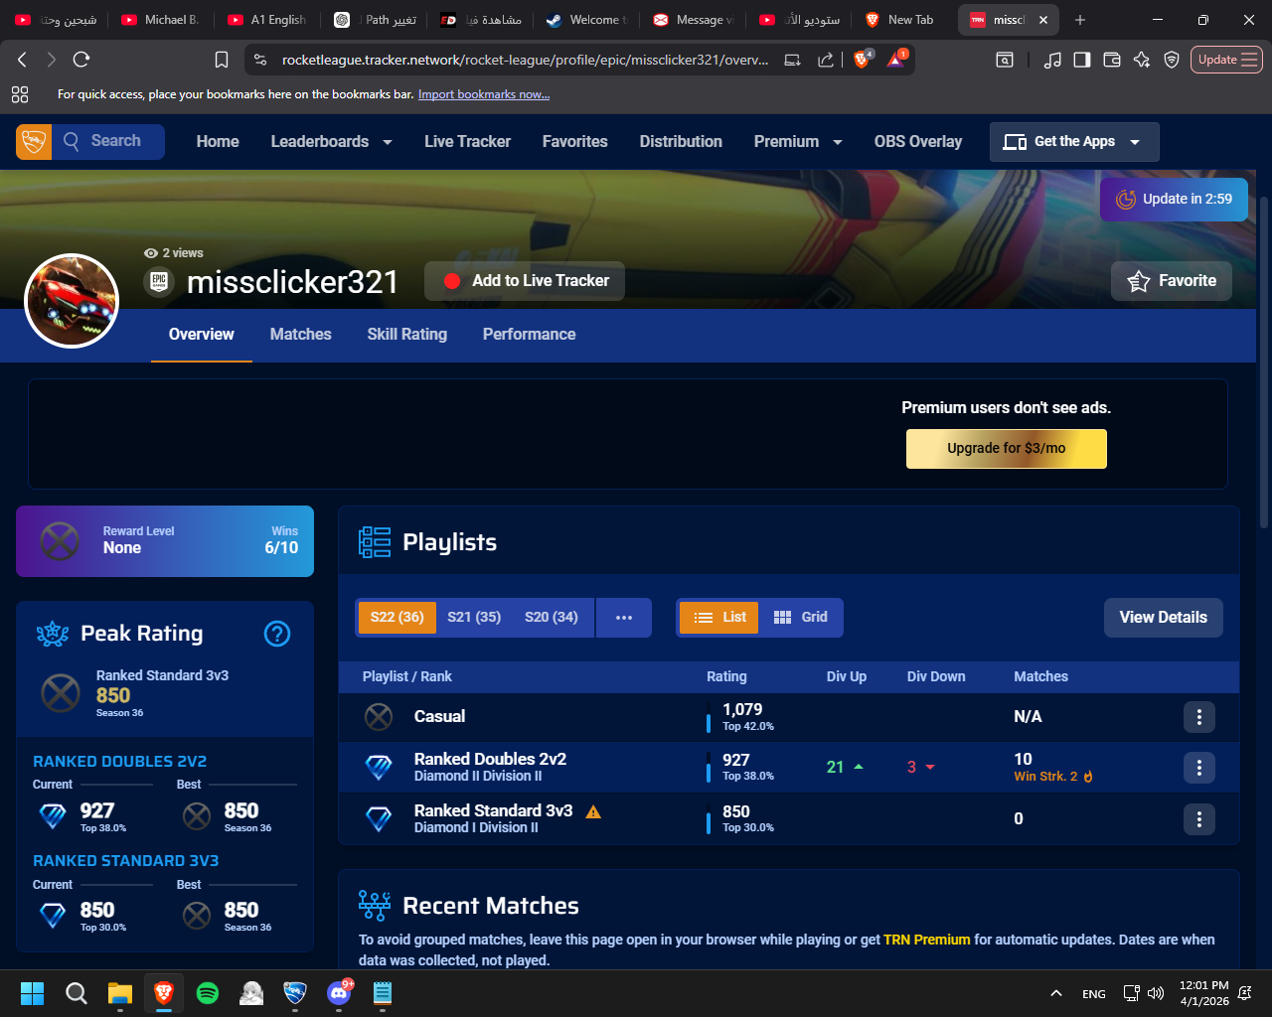Open the Distribution nav item
This screenshot has width=1272, height=1017.
[x=681, y=142]
